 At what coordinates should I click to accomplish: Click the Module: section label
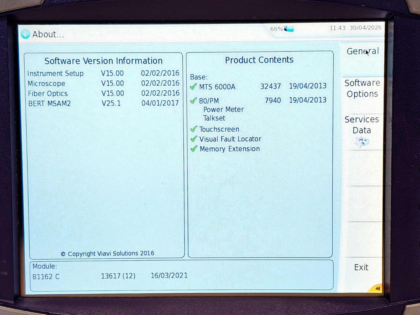pyautogui.click(x=45, y=266)
